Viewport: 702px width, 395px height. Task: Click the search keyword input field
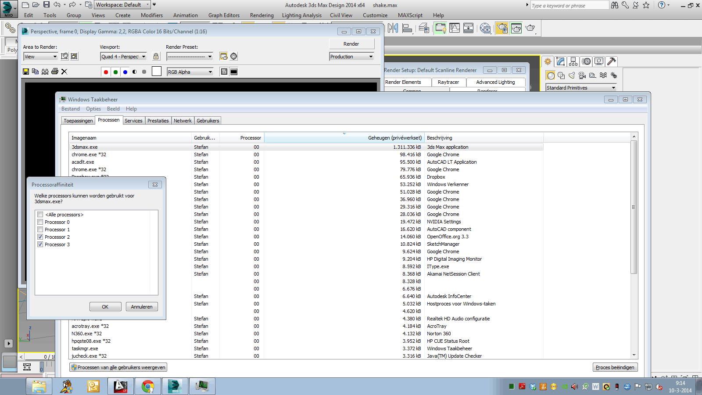coord(569,5)
